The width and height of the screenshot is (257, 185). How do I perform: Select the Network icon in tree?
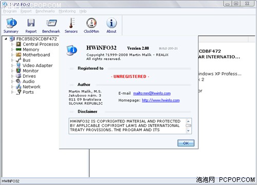coord(19,87)
